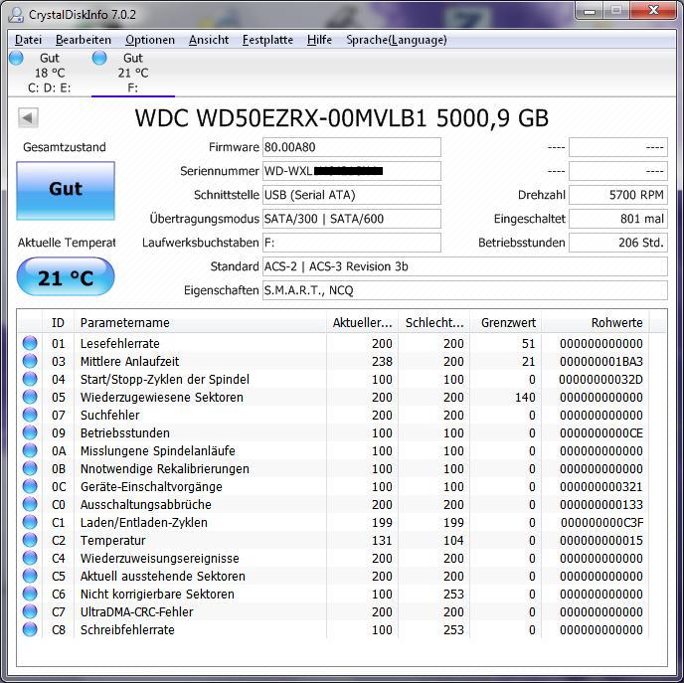684x683 pixels.
Task: Select raw value 000000001BA3
Action: pos(601,362)
